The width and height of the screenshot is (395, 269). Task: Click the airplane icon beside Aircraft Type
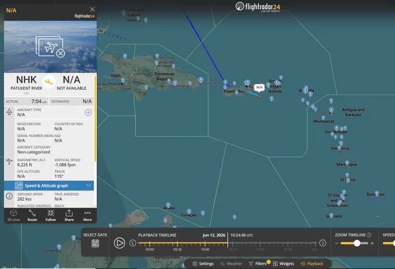[9, 112]
